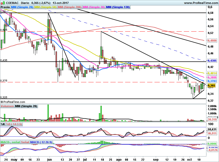Viewport: 219px width, 162px height.
Task: Click the 2.000k volume axis label
Action: [212, 106]
